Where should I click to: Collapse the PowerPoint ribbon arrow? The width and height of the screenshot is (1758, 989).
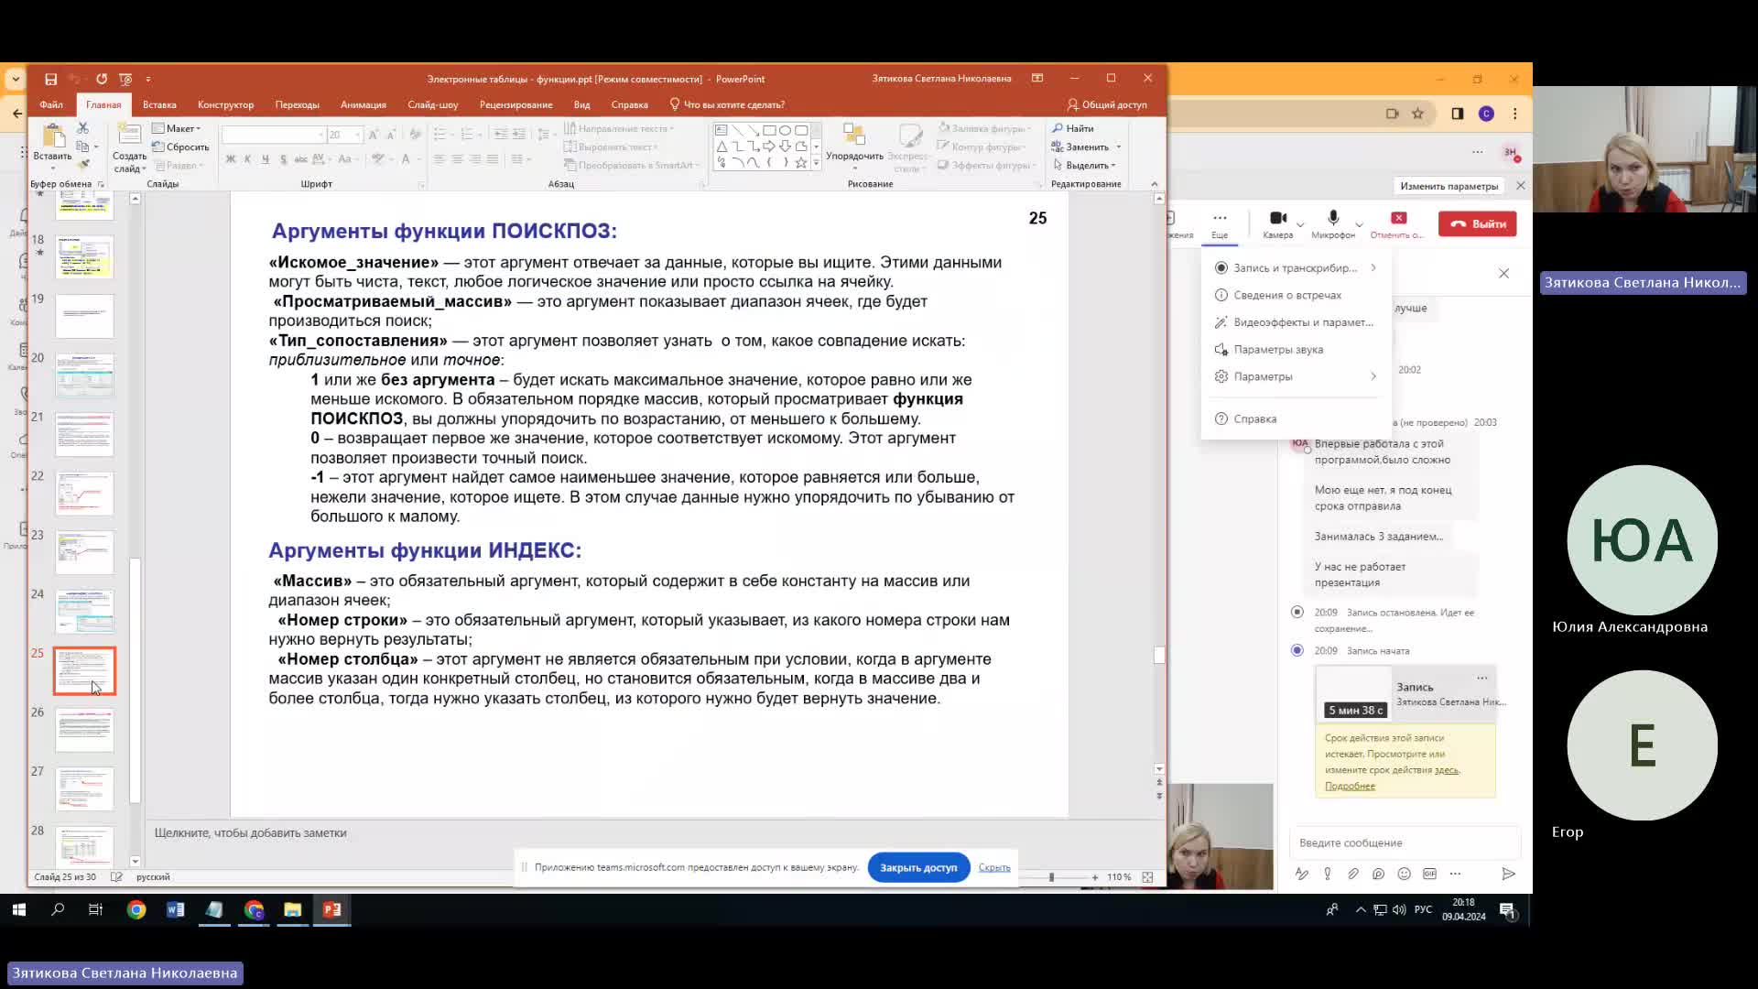tap(1154, 184)
